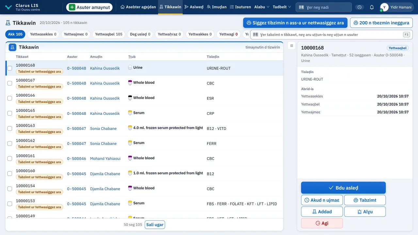Select the checkbox for sample 10000161
This screenshot has height=235, width=418.
pos(10,158)
